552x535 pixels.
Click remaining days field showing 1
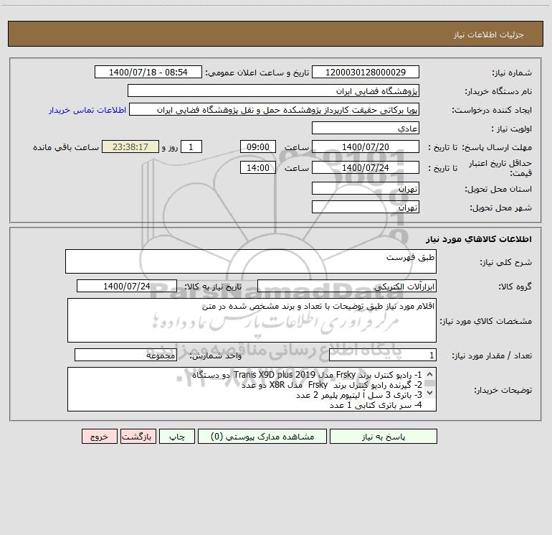(x=191, y=147)
